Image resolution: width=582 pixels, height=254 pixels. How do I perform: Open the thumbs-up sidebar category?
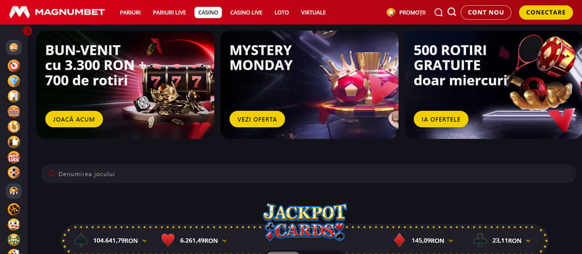coord(14,142)
